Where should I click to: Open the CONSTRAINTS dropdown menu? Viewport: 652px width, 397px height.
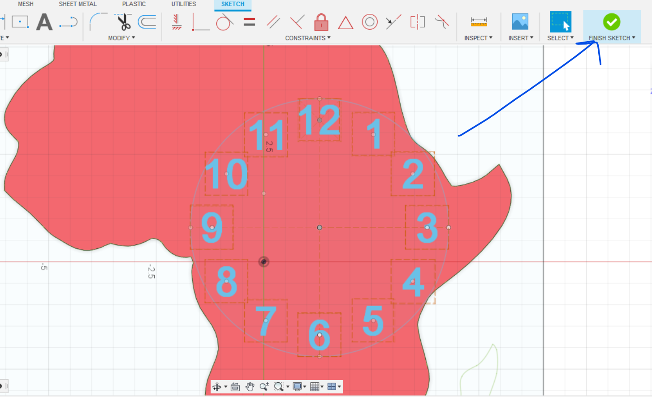coord(308,38)
